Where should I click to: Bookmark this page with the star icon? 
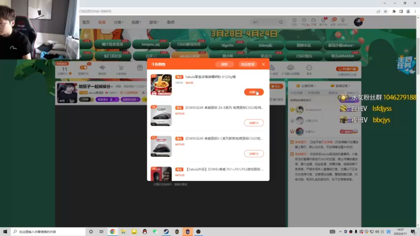[x=385, y=12]
